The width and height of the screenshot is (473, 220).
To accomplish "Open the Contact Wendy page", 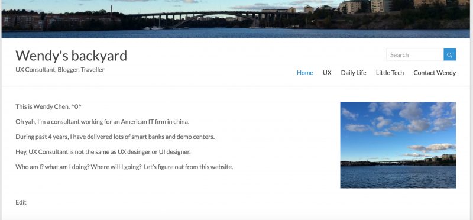I will pos(435,73).
